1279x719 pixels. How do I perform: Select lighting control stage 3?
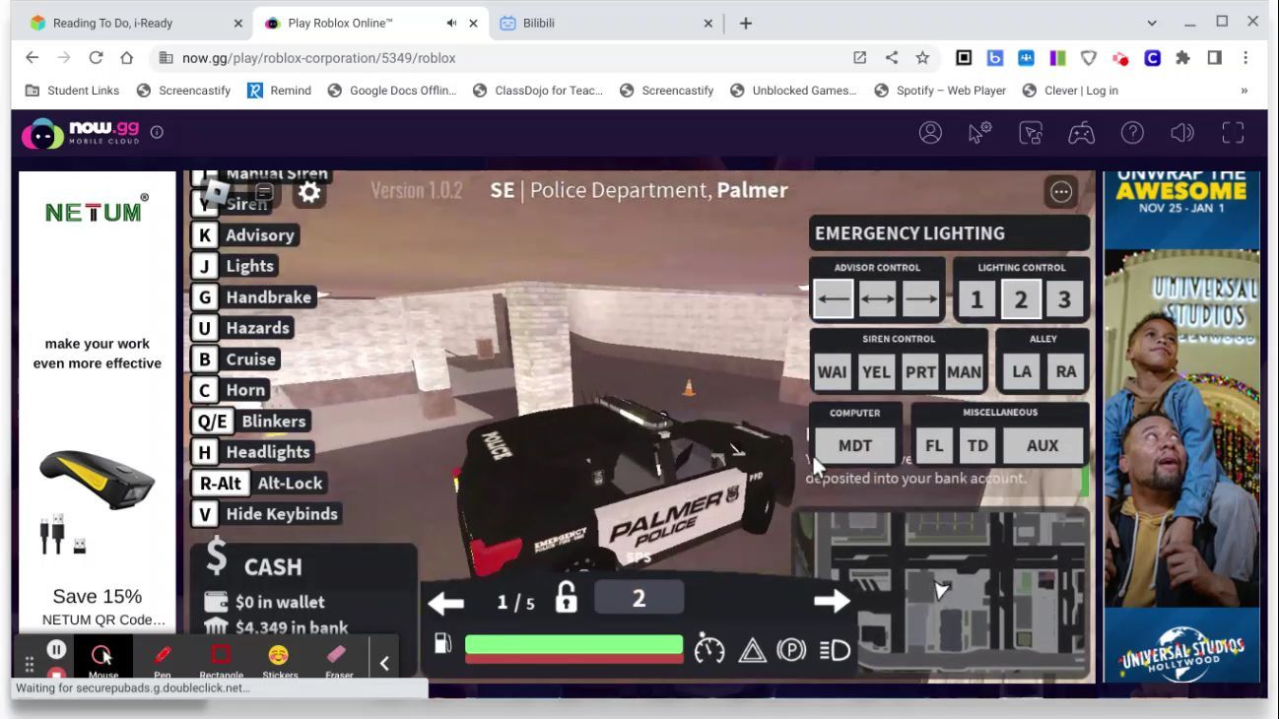[1064, 300]
